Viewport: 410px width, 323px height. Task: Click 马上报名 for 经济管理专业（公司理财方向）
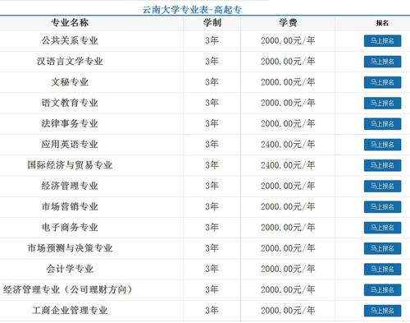tap(382, 290)
